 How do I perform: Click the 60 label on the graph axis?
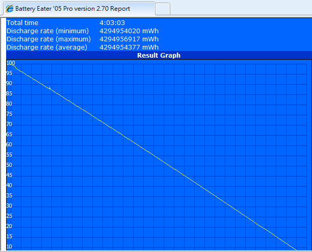pos(10,145)
